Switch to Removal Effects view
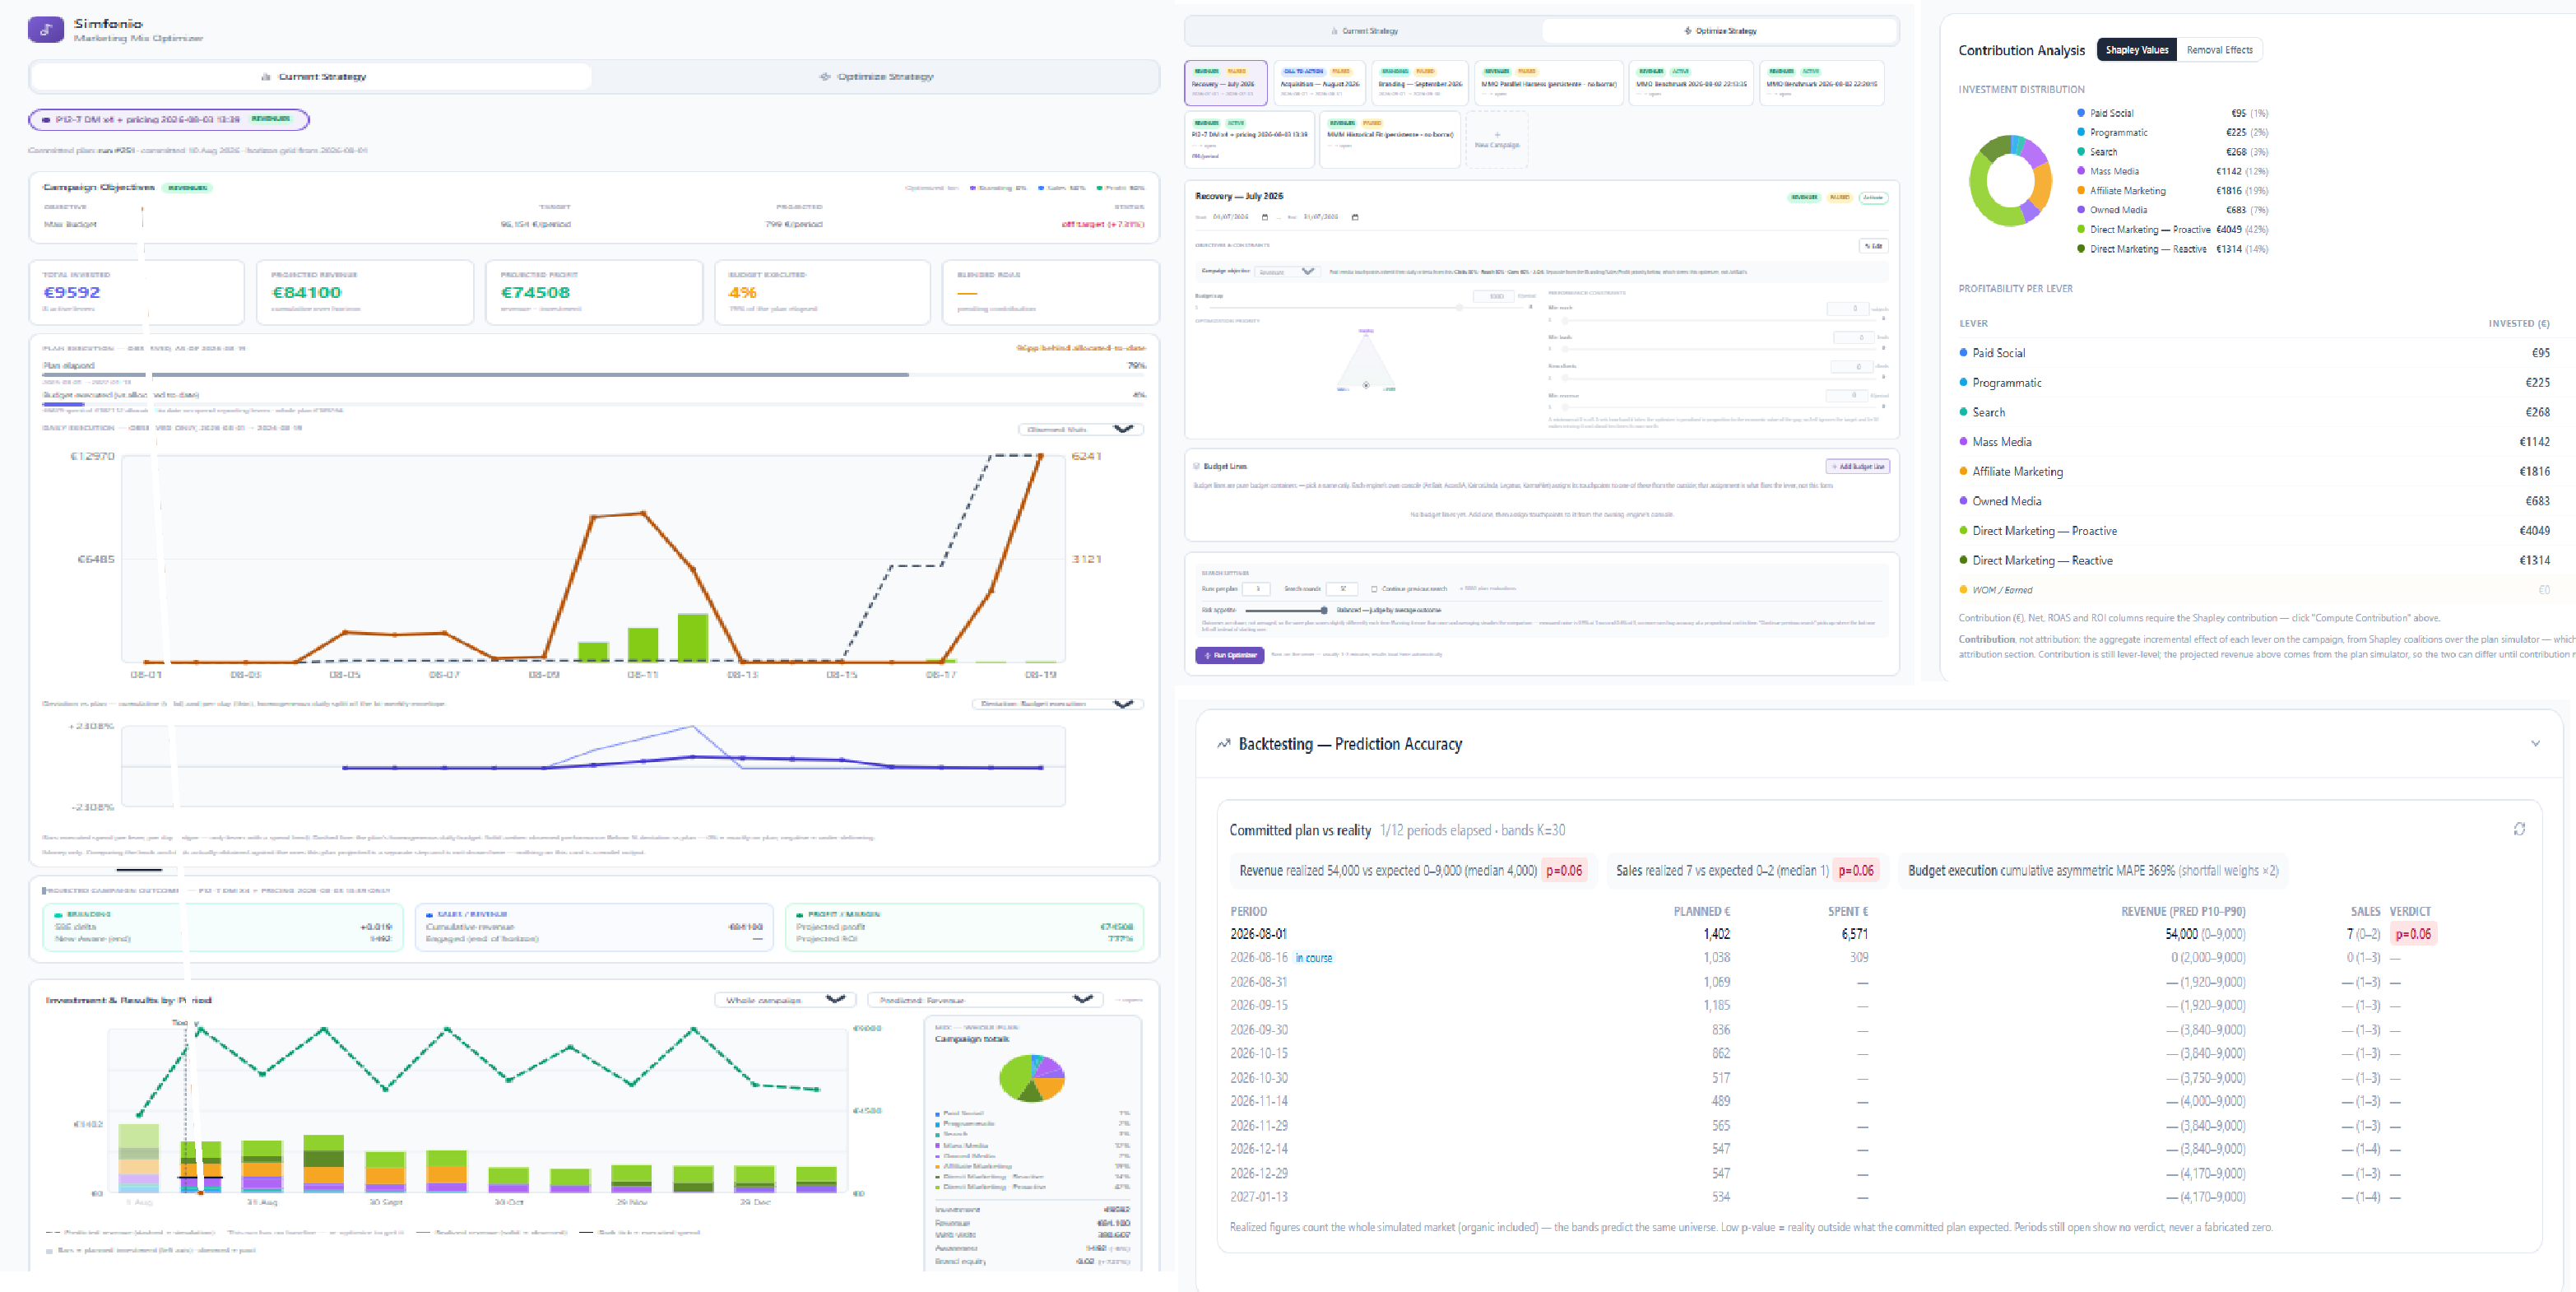 point(2219,50)
